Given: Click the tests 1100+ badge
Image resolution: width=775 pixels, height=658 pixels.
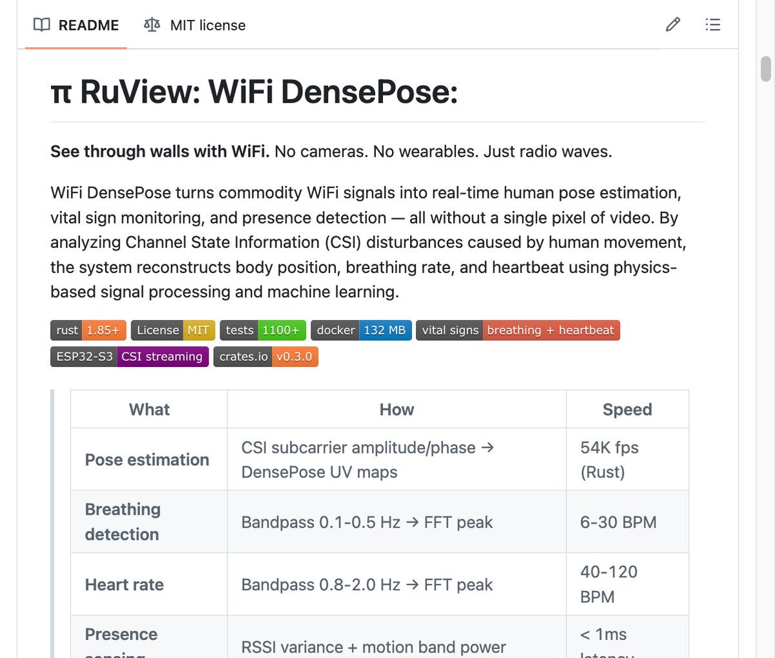Looking at the screenshot, I should (263, 330).
